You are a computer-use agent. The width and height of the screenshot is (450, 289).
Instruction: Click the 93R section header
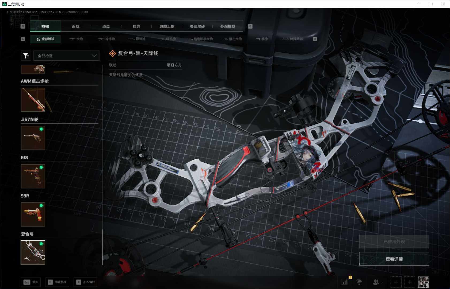[25, 196]
